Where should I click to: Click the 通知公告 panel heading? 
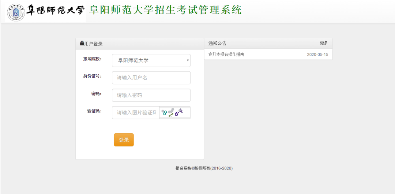pos(217,44)
